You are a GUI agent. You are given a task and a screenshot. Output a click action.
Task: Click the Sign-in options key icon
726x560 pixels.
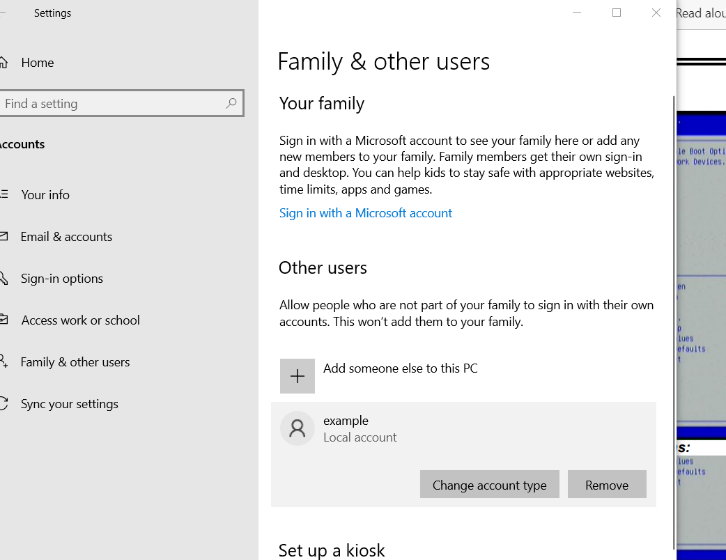point(3,278)
